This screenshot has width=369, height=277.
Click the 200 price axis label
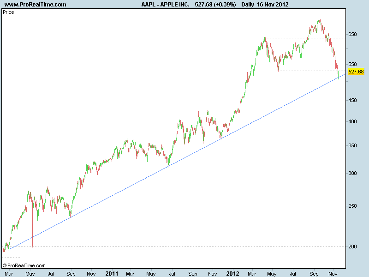[x=352, y=247]
